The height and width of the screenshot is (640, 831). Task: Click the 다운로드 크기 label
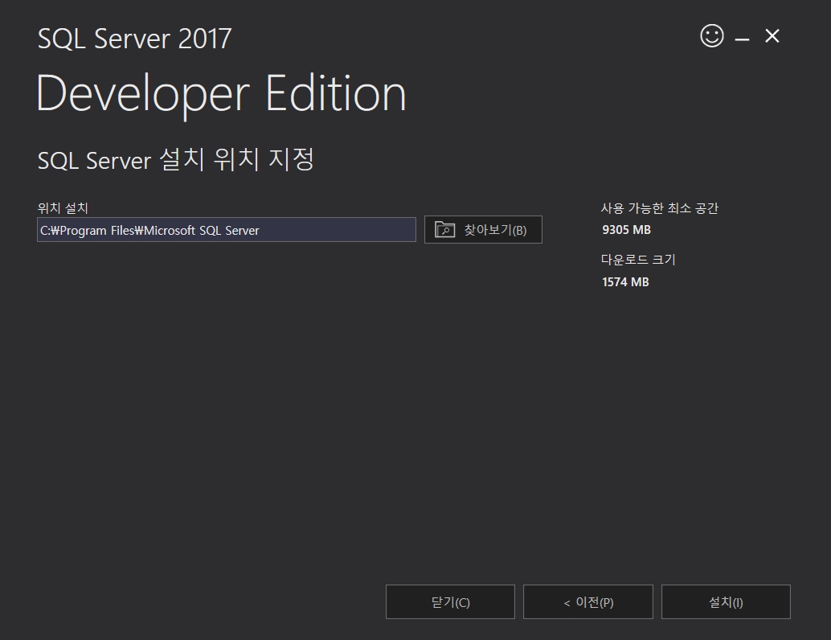coord(638,260)
